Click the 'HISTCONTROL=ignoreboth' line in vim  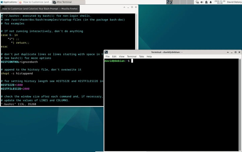pos(19,62)
